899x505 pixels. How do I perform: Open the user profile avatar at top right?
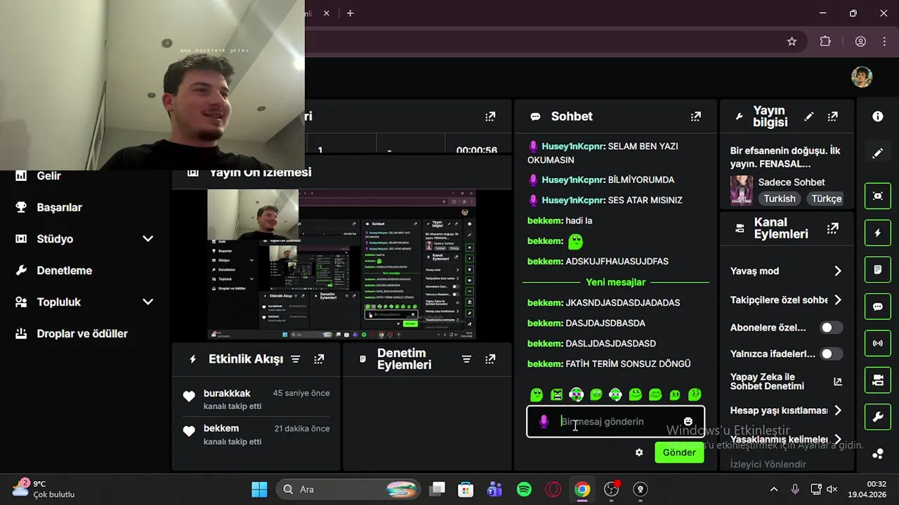[862, 77]
